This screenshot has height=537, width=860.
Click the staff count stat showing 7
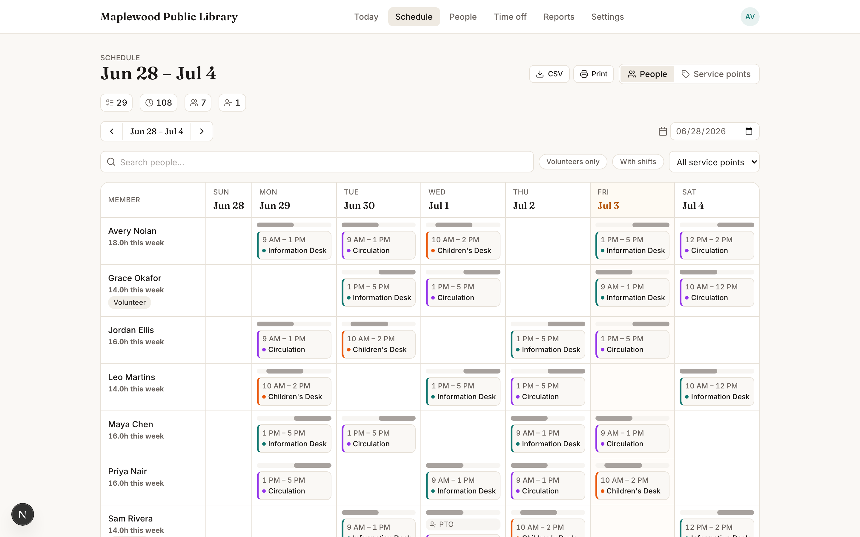[x=198, y=103]
